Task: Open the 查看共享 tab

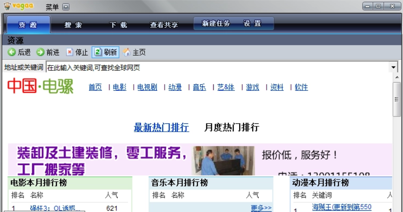Action: [x=164, y=25]
